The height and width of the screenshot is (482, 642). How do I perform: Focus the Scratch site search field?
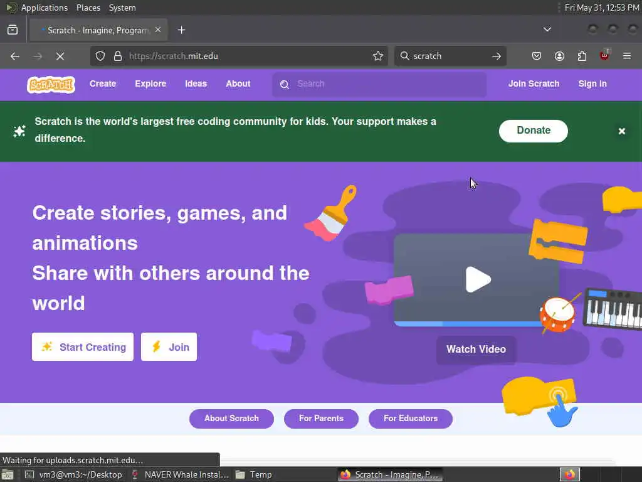pyautogui.click(x=379, y=84)
